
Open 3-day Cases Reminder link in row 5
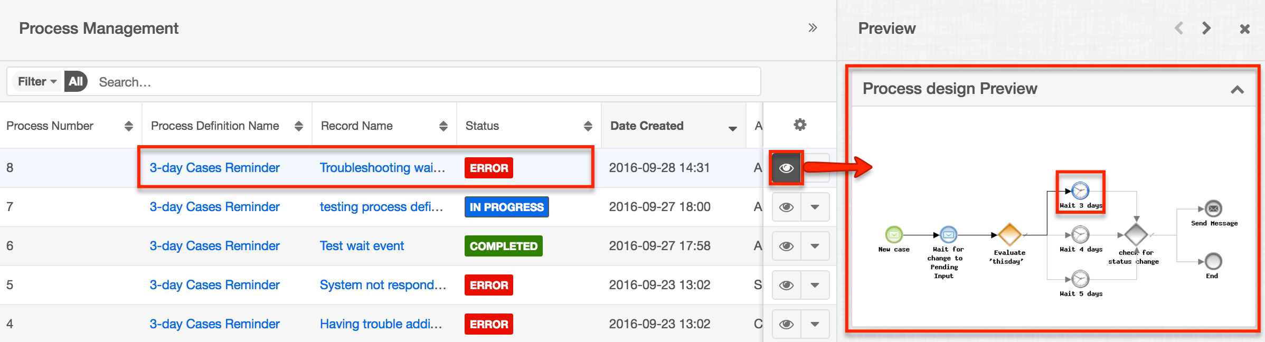[214, 285]
